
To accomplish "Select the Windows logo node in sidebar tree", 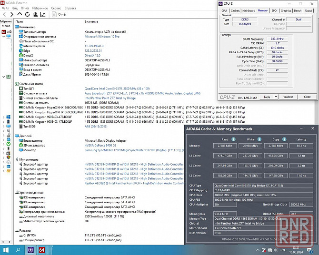I will click(x=9, y=117).
